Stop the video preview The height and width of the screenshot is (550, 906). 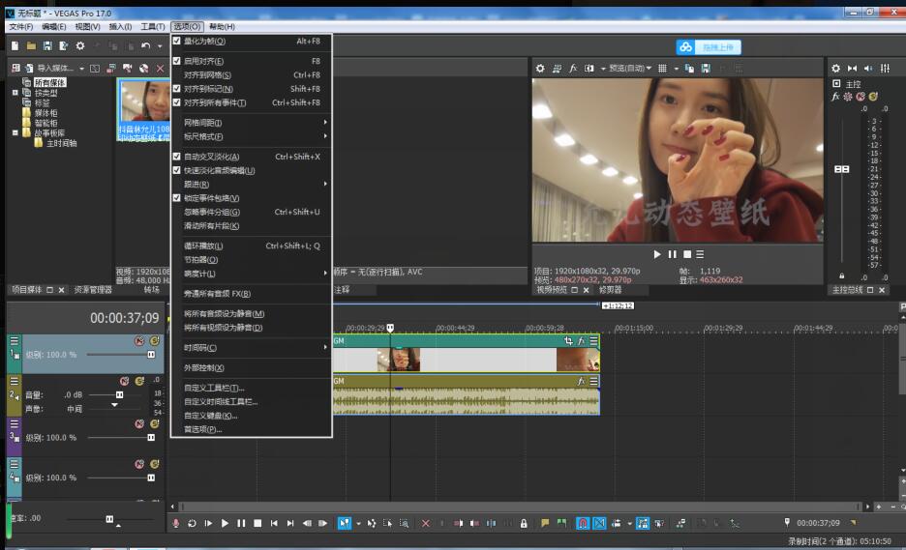687,254
